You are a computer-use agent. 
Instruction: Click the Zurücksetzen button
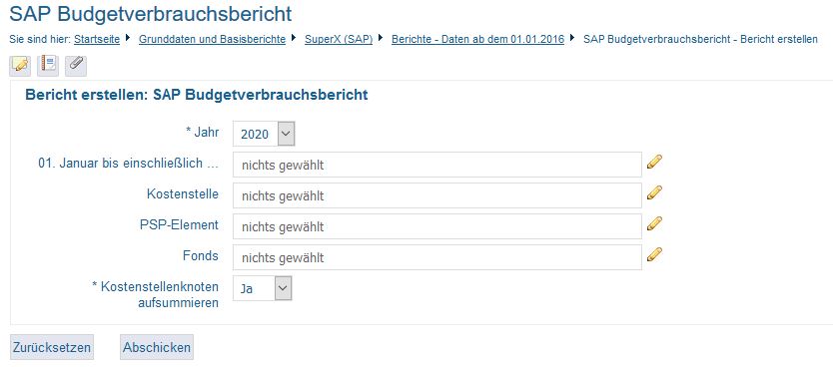point(52,347)
